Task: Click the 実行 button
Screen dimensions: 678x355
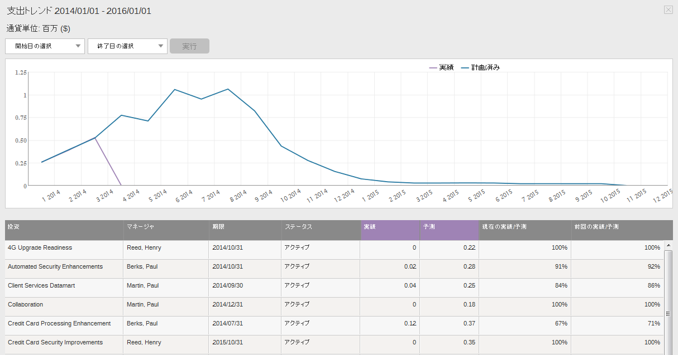Action: [x=190, y=46]
